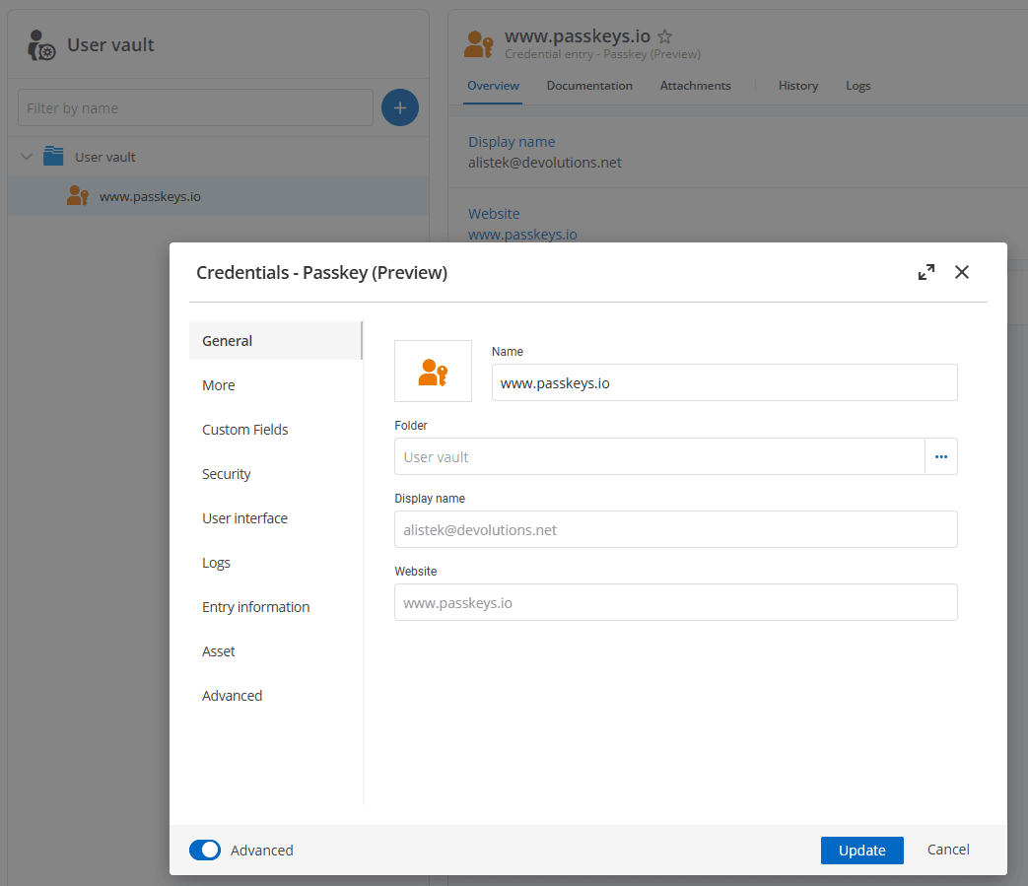This screenshot has width=1028, height=886.
Task: Open the folder browse ellipsis button
Action: 940,457
